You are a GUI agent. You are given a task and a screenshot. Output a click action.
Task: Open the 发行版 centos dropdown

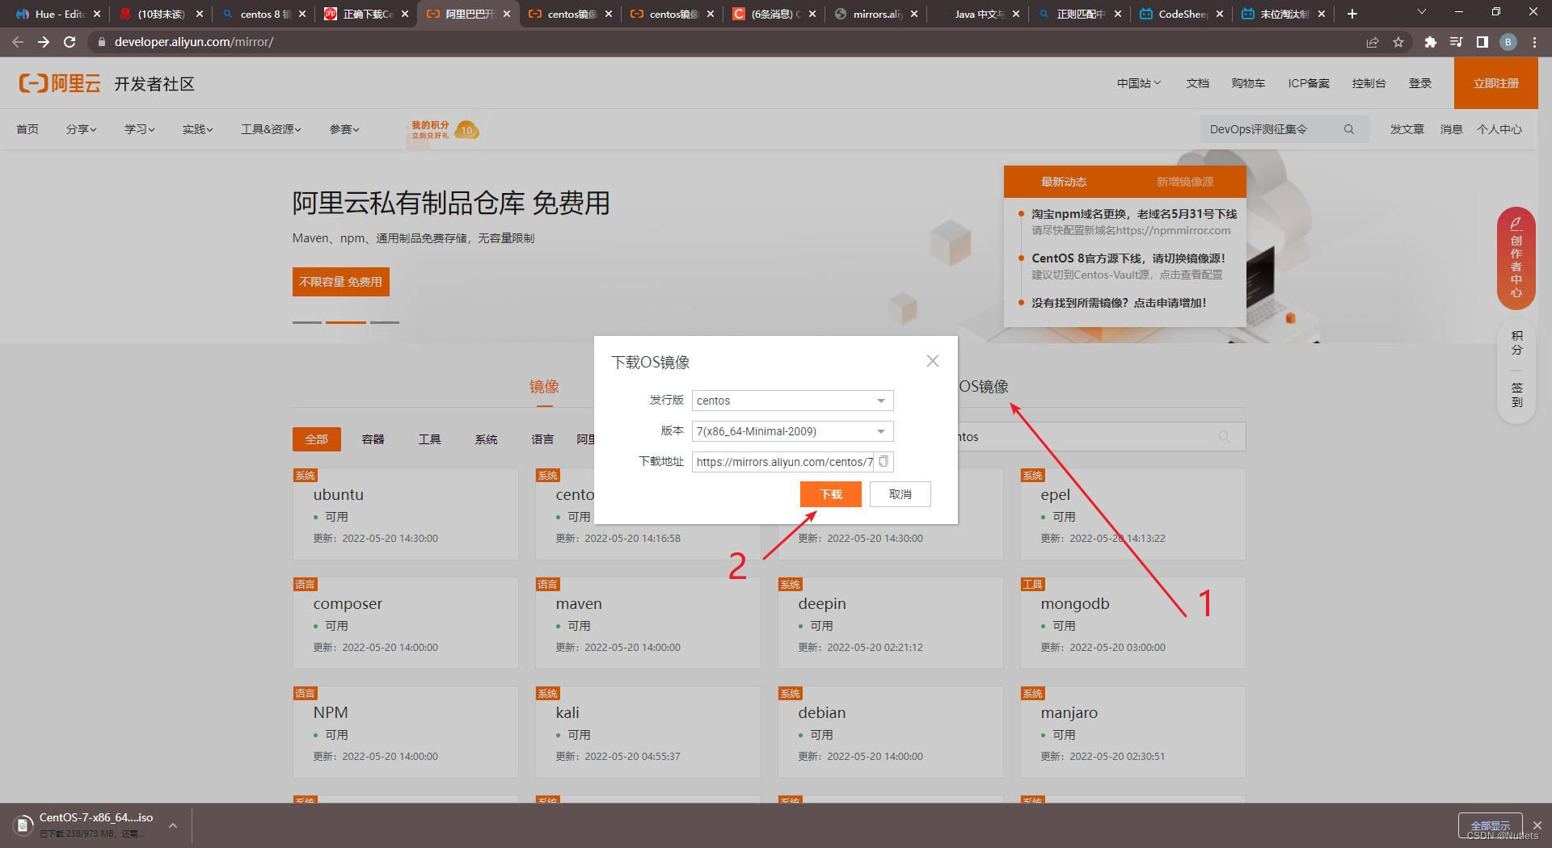click(x=792, y=401)
